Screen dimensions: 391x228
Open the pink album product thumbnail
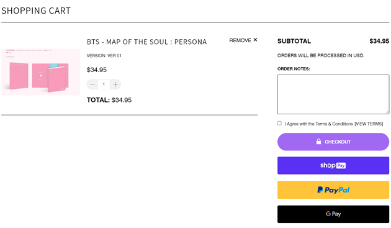(x=40, y=72)
